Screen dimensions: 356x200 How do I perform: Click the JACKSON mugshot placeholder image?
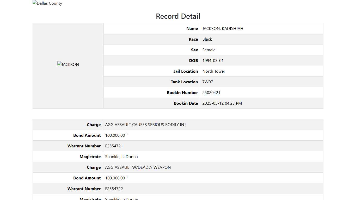(68, 64)
